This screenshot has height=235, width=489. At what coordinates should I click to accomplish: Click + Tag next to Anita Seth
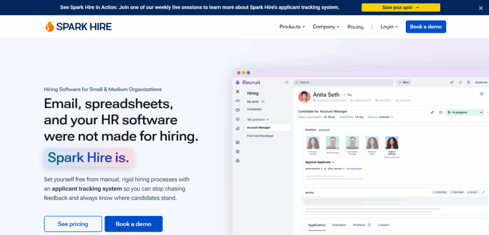pyautogui.click(x=347, y=95)
